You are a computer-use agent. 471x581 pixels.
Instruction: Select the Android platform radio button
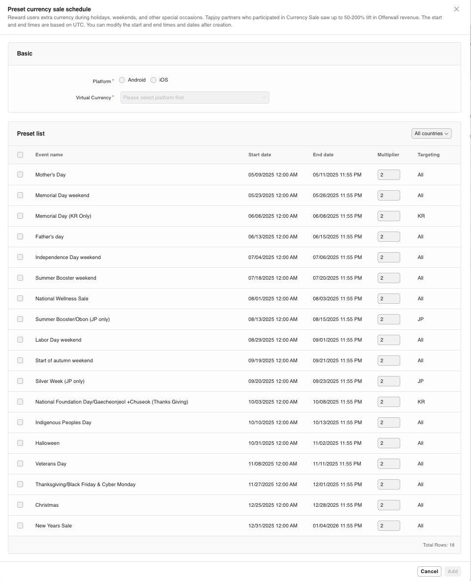click(122, 80)
